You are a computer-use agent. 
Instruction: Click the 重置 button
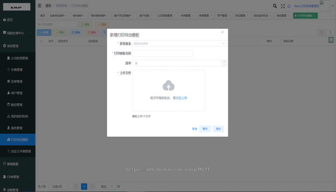[x=102, y=25]
